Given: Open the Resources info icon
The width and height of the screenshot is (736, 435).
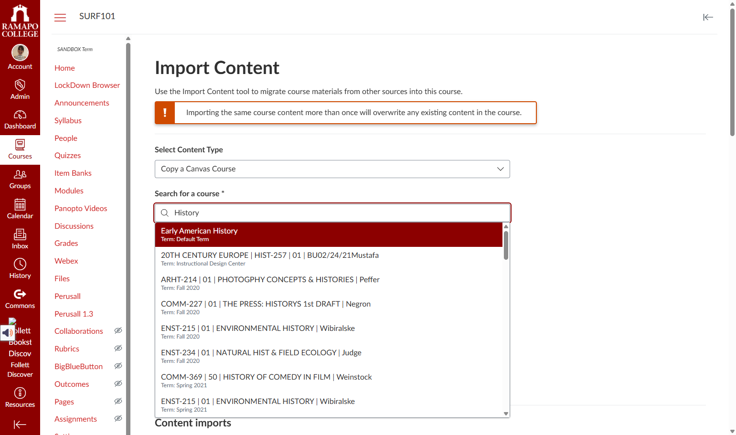Looking at the screenshot, I should click(x=20, y=393).
